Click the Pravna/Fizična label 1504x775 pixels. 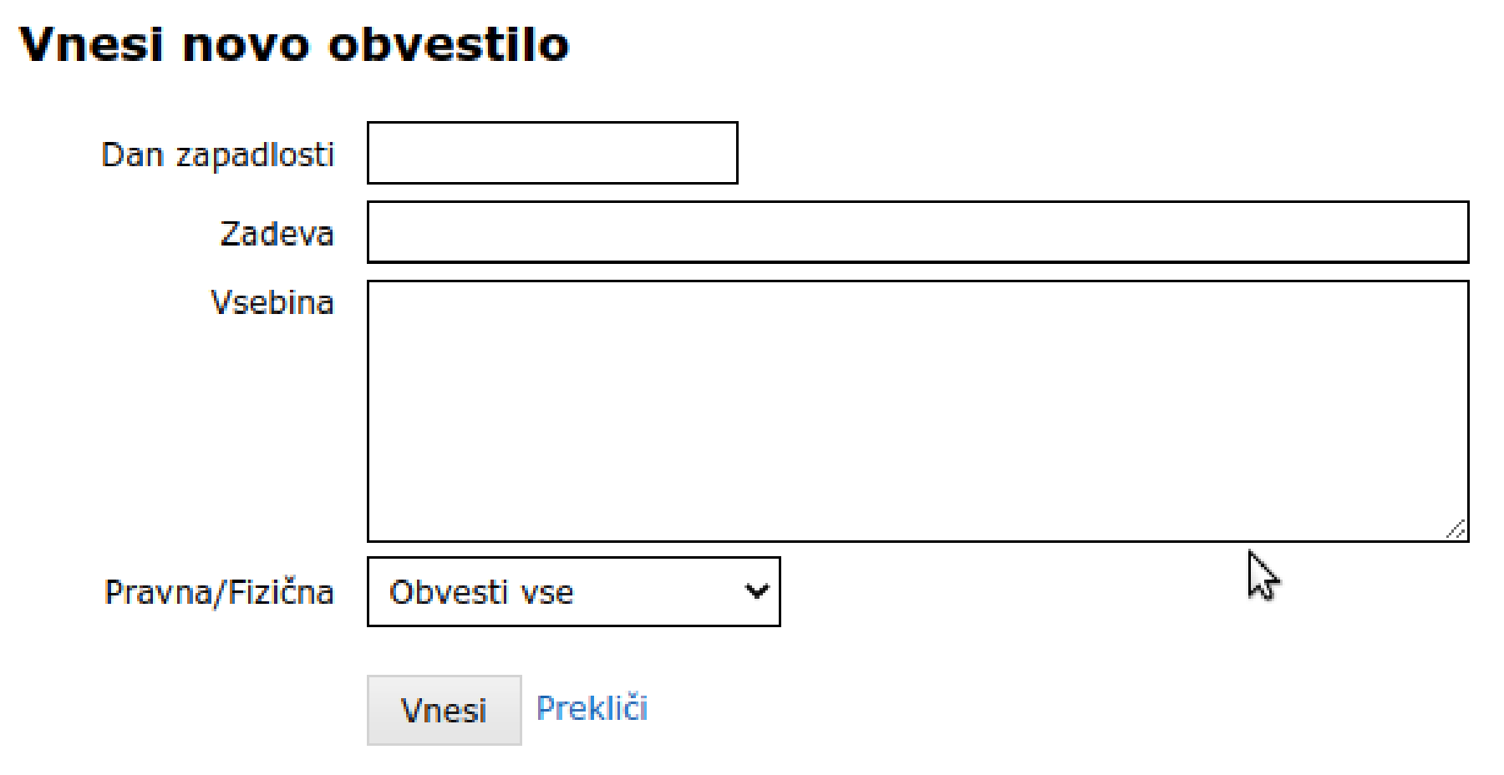219,592
